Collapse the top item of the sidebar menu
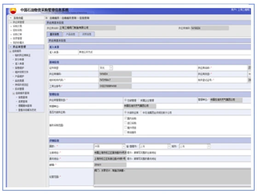The image size is (257, 194). tap(11, 18)
